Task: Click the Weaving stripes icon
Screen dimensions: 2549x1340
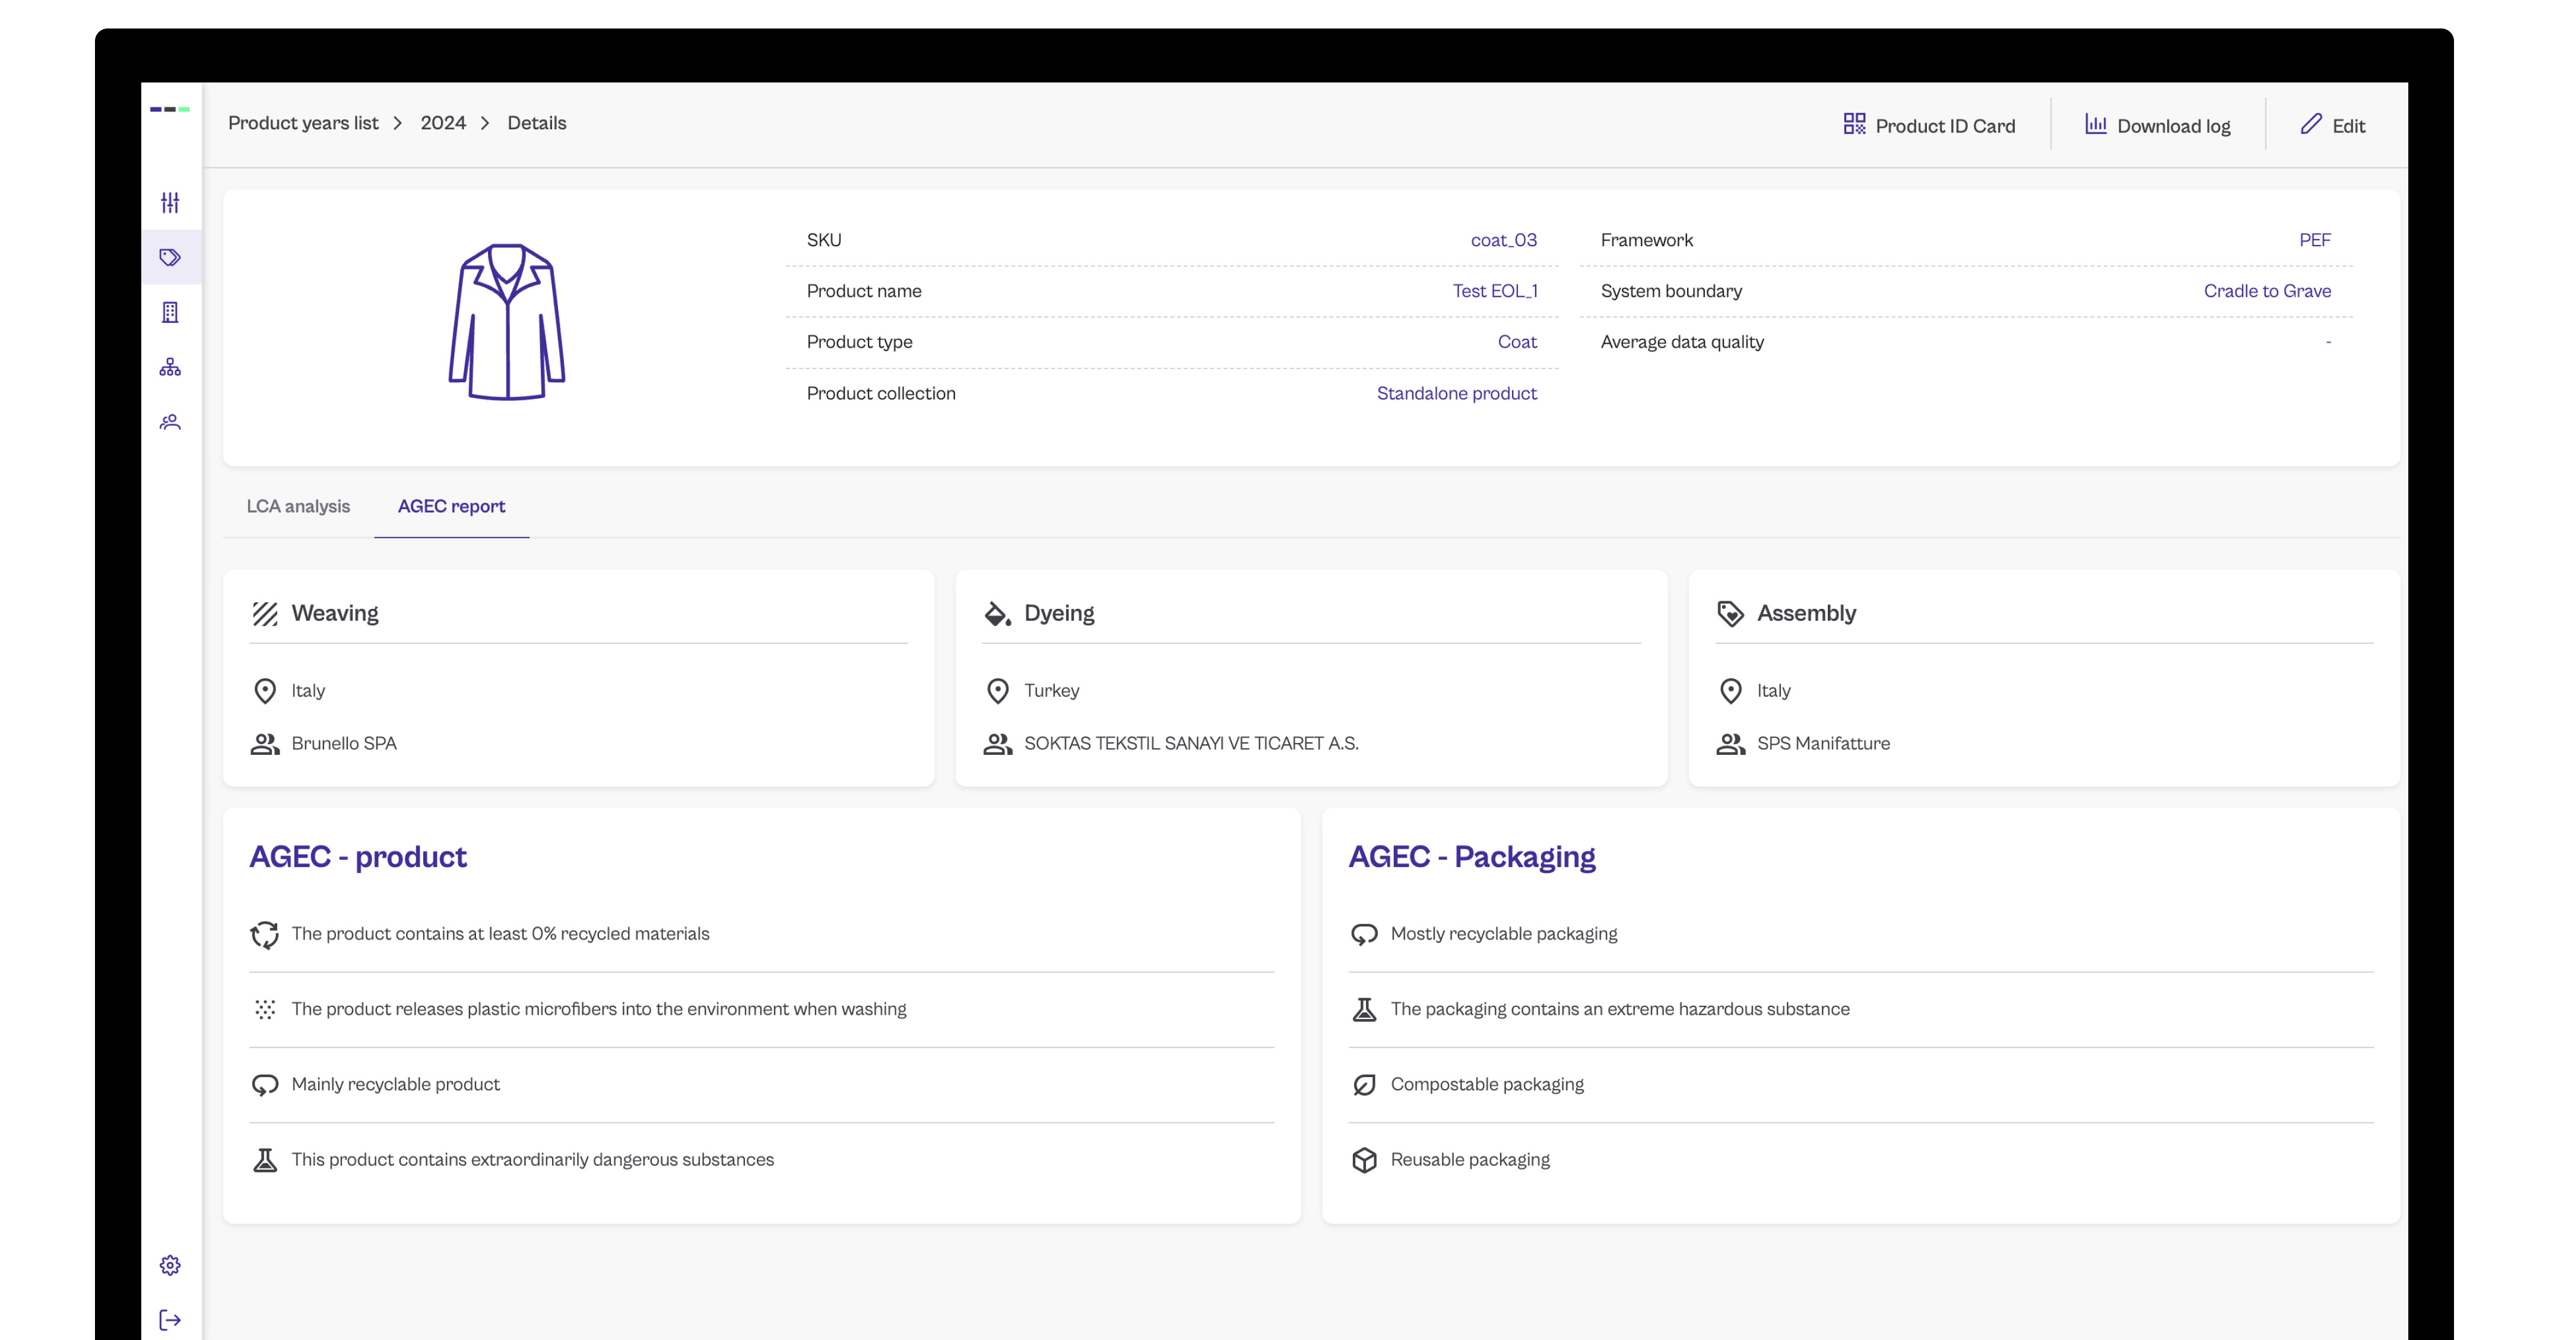Action: pos(264,613)
